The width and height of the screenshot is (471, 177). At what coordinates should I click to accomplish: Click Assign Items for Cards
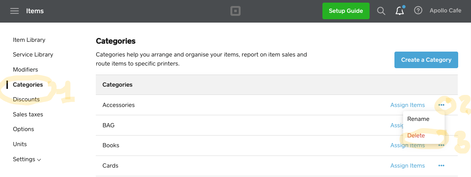[407, 166]
